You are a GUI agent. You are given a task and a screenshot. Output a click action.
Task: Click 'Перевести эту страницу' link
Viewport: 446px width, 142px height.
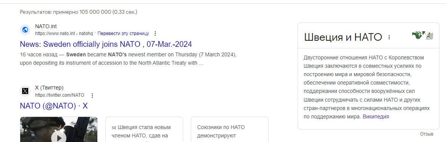tap(123, 34)
